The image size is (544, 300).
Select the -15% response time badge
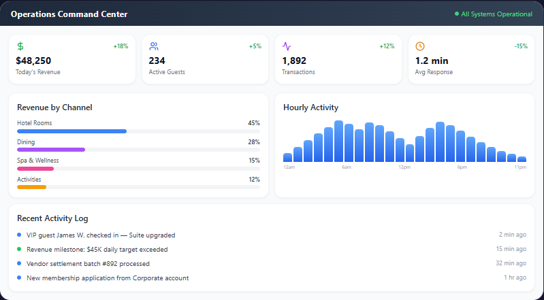[521, 46]
